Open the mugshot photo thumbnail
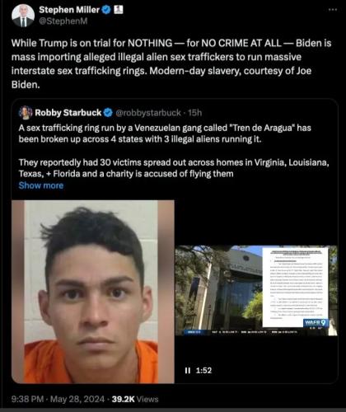 (93, 292)
